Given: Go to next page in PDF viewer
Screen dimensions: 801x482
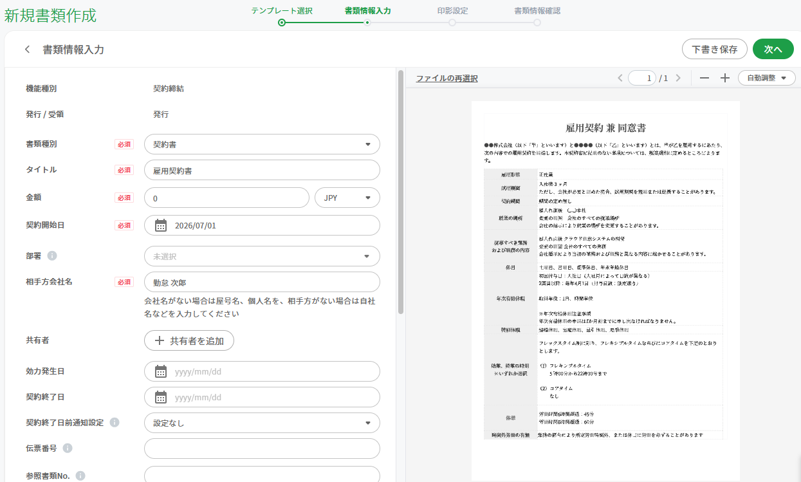Looking at the screenshot, I should [678, 78].
